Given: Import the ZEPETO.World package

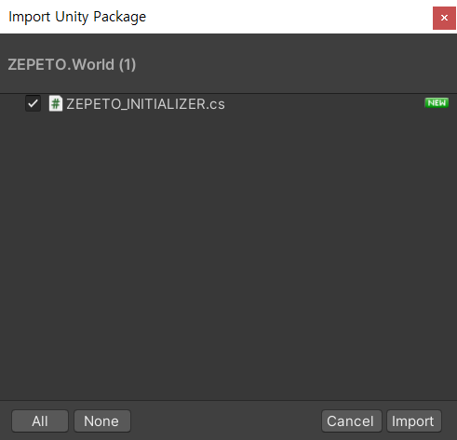Looking at the screenshot, I should pos(414,421).
